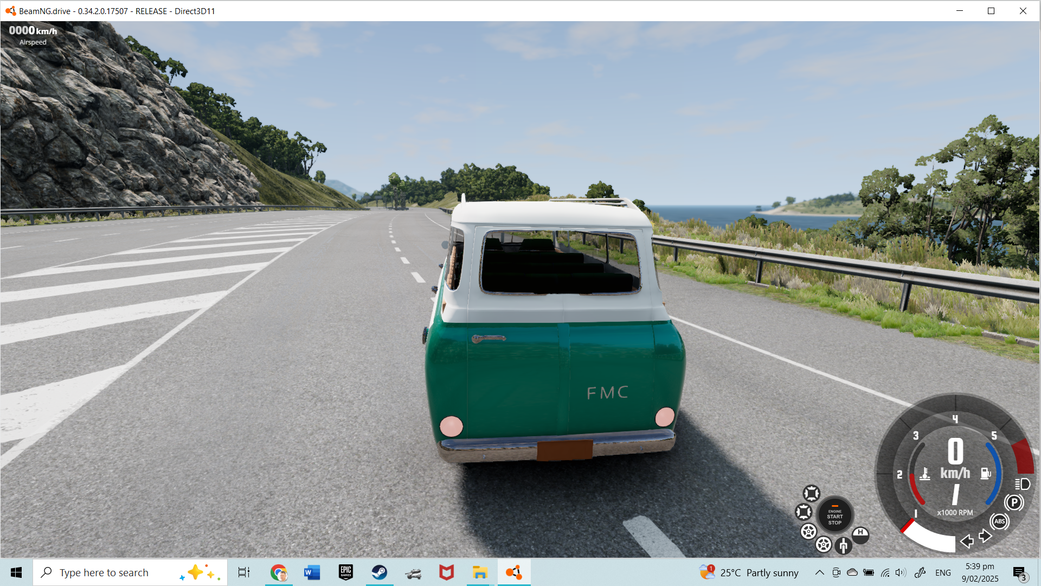Open Microsoft Word from the taskbar
1041x586 pixels.
312,572
